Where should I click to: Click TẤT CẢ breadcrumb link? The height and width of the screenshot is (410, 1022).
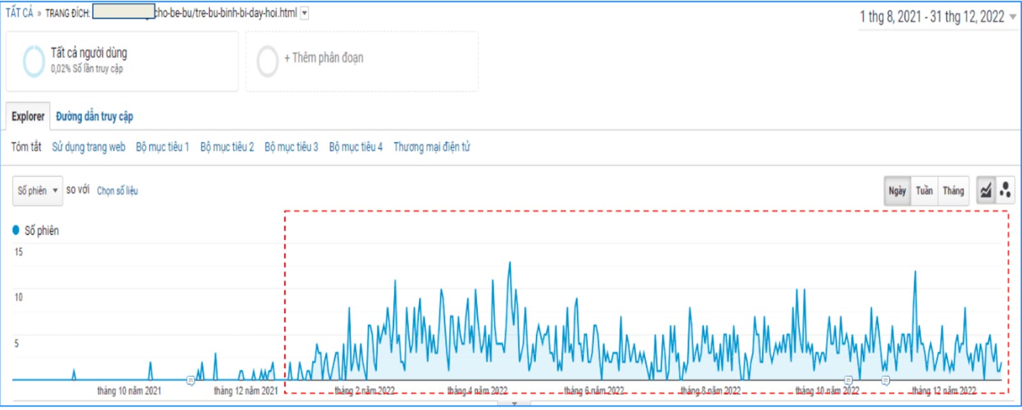[x=19, y=13]
